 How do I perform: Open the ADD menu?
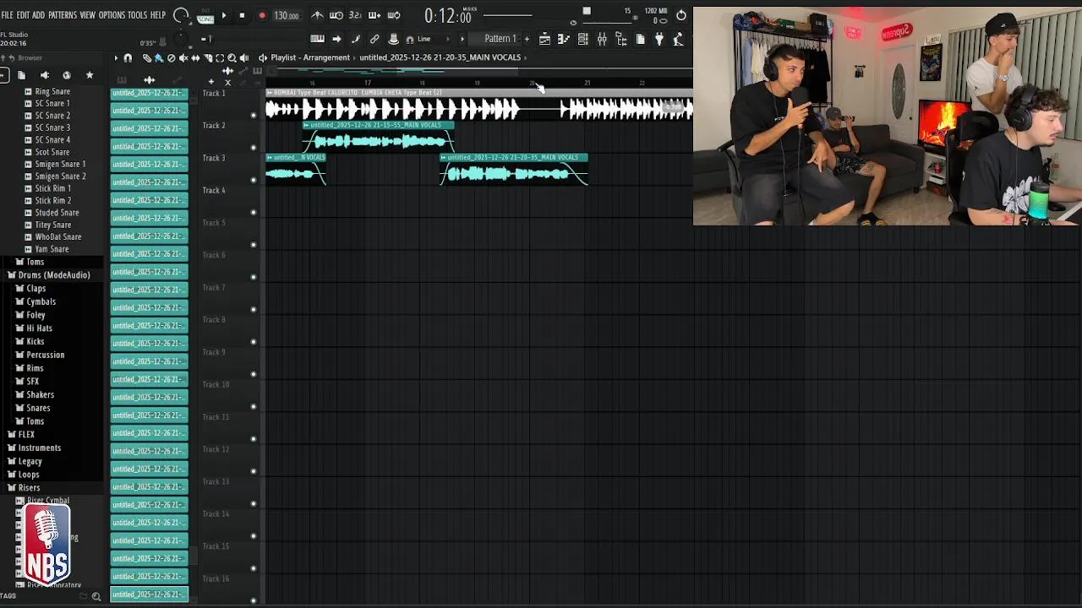(x=38, y=15)
